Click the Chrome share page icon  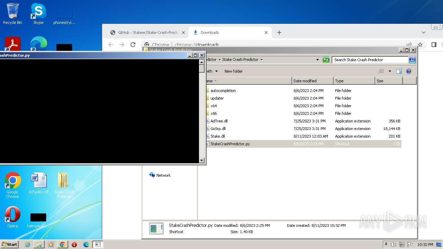point(409,45)
